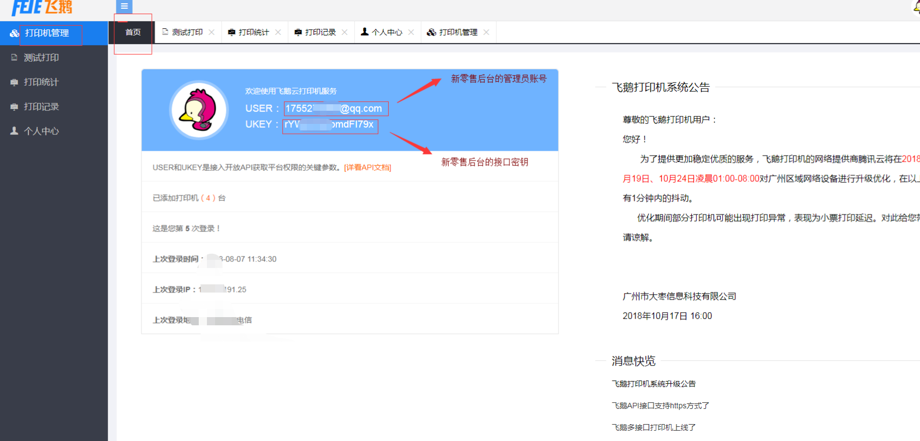Click the 个人中心 tab person icon
The height and width of the screenshot is (441, 920).
(365, 32)
